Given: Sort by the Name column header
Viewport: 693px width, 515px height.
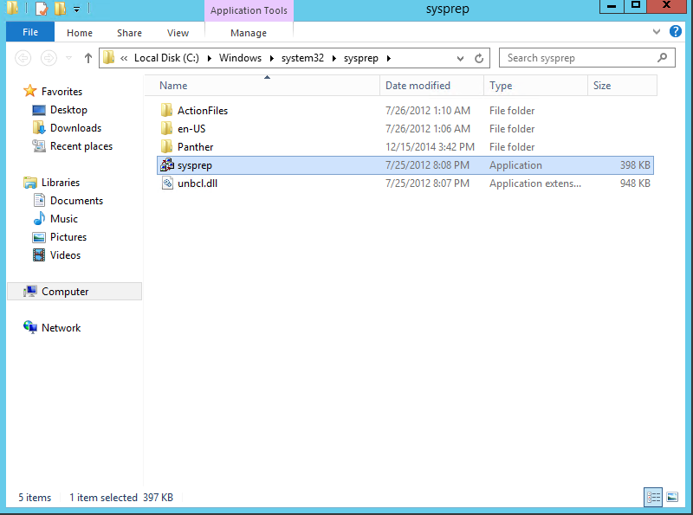Looking at the screenshot, I should pyautogui.click(x=262, y=85).
